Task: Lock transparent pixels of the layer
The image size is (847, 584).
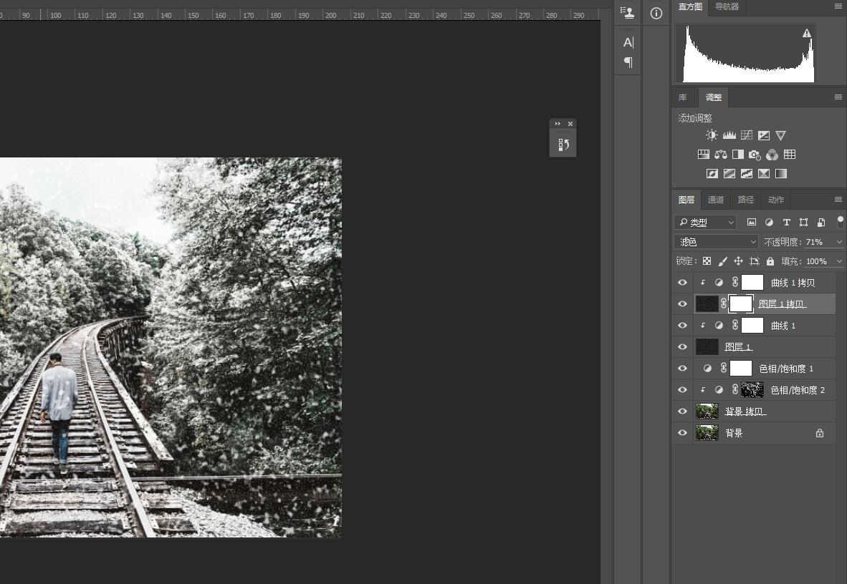Action: pos(707,261)
